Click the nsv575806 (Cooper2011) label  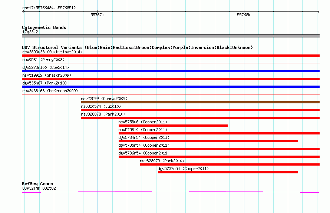pyautogui.click(x=143, y=122)
